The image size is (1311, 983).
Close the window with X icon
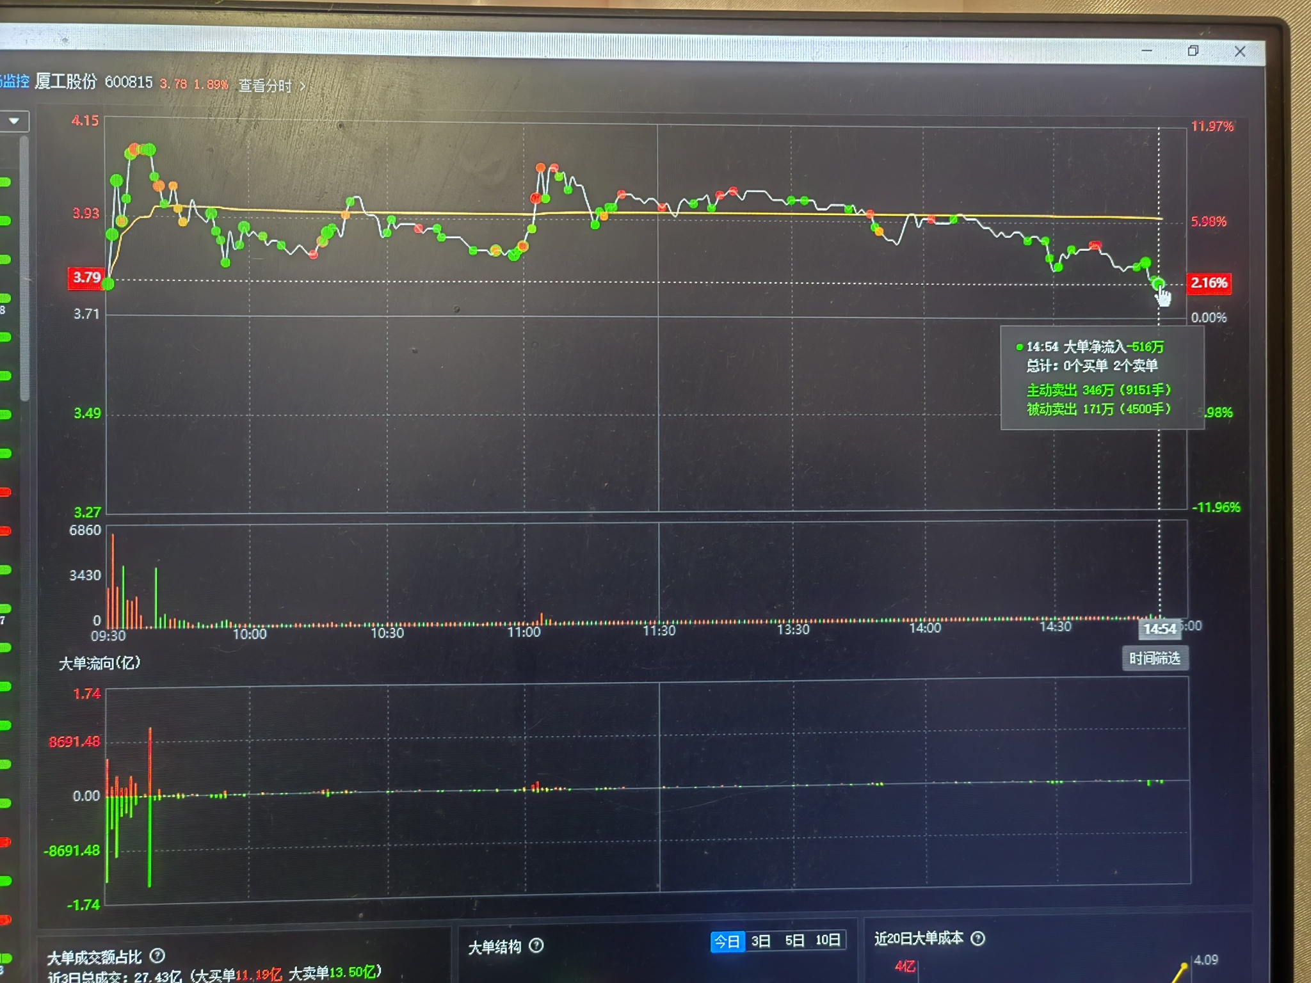point(1239,51)
